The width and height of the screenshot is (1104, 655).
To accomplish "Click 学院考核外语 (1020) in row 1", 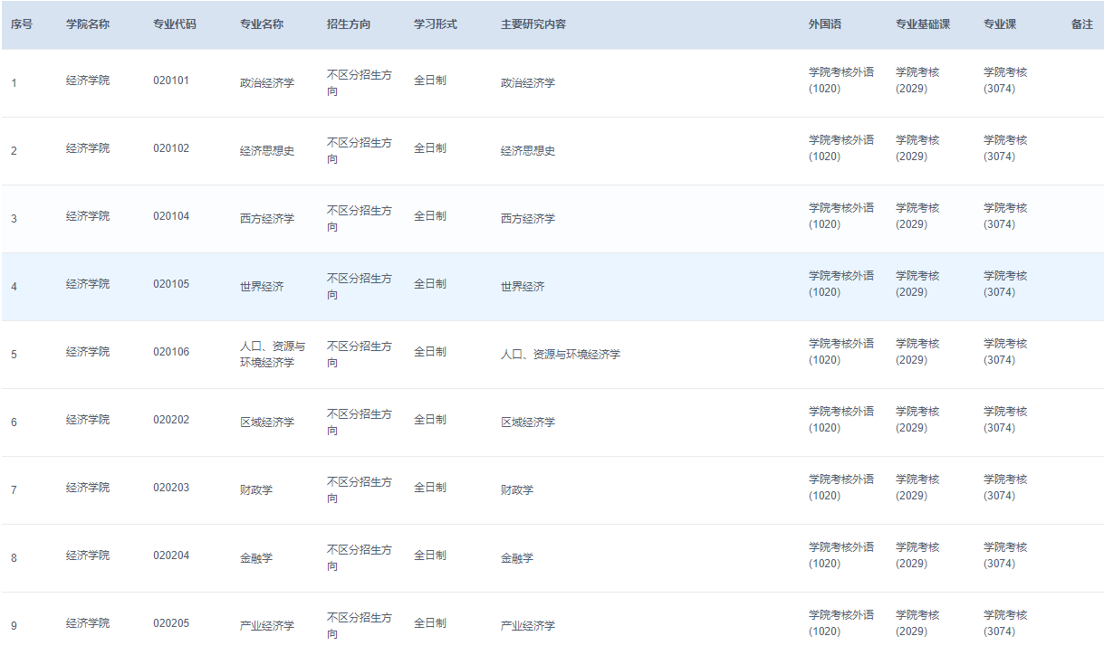I will 840,81.
